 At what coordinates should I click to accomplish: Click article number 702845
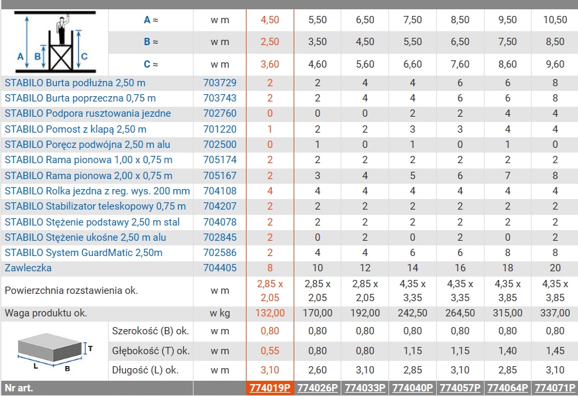coord(219,237)
